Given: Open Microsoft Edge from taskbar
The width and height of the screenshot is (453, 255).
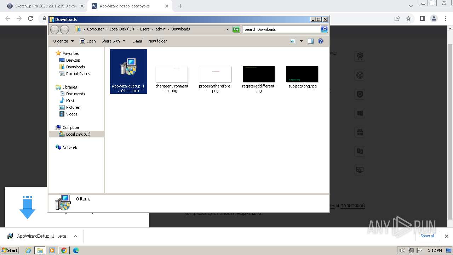Looking at the screenshot, I should pos(76,250).
